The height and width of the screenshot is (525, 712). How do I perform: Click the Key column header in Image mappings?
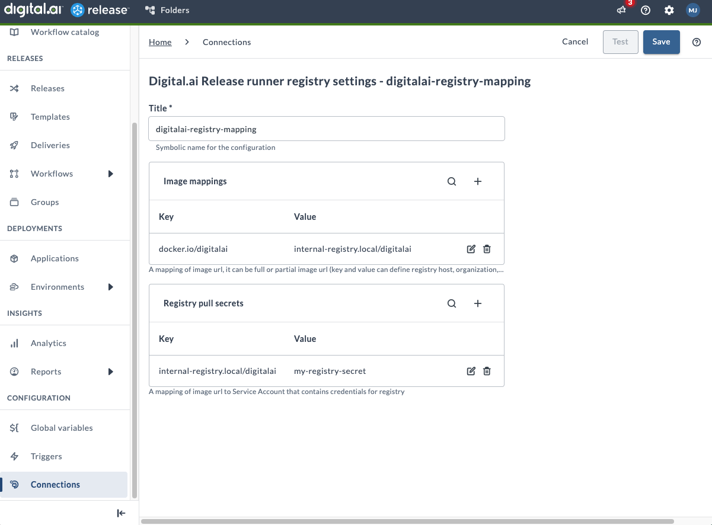(166, 217)
